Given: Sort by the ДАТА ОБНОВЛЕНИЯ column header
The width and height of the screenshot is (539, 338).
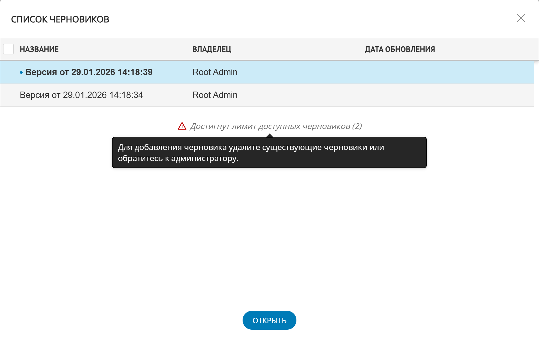Looking at the screenshot, I should point(400,49).
